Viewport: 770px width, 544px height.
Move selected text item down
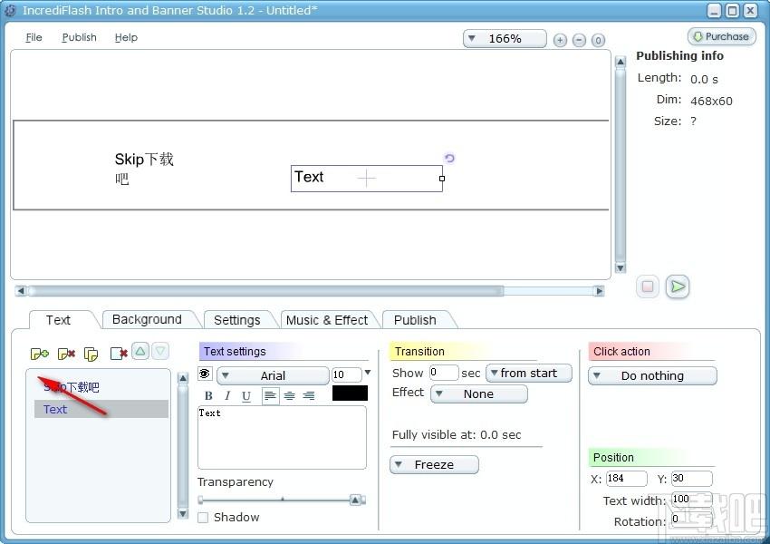pos(160,352)
